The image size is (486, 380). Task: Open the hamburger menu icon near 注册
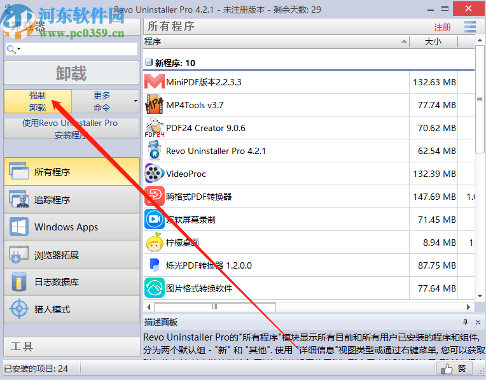[x=470, y=27]
